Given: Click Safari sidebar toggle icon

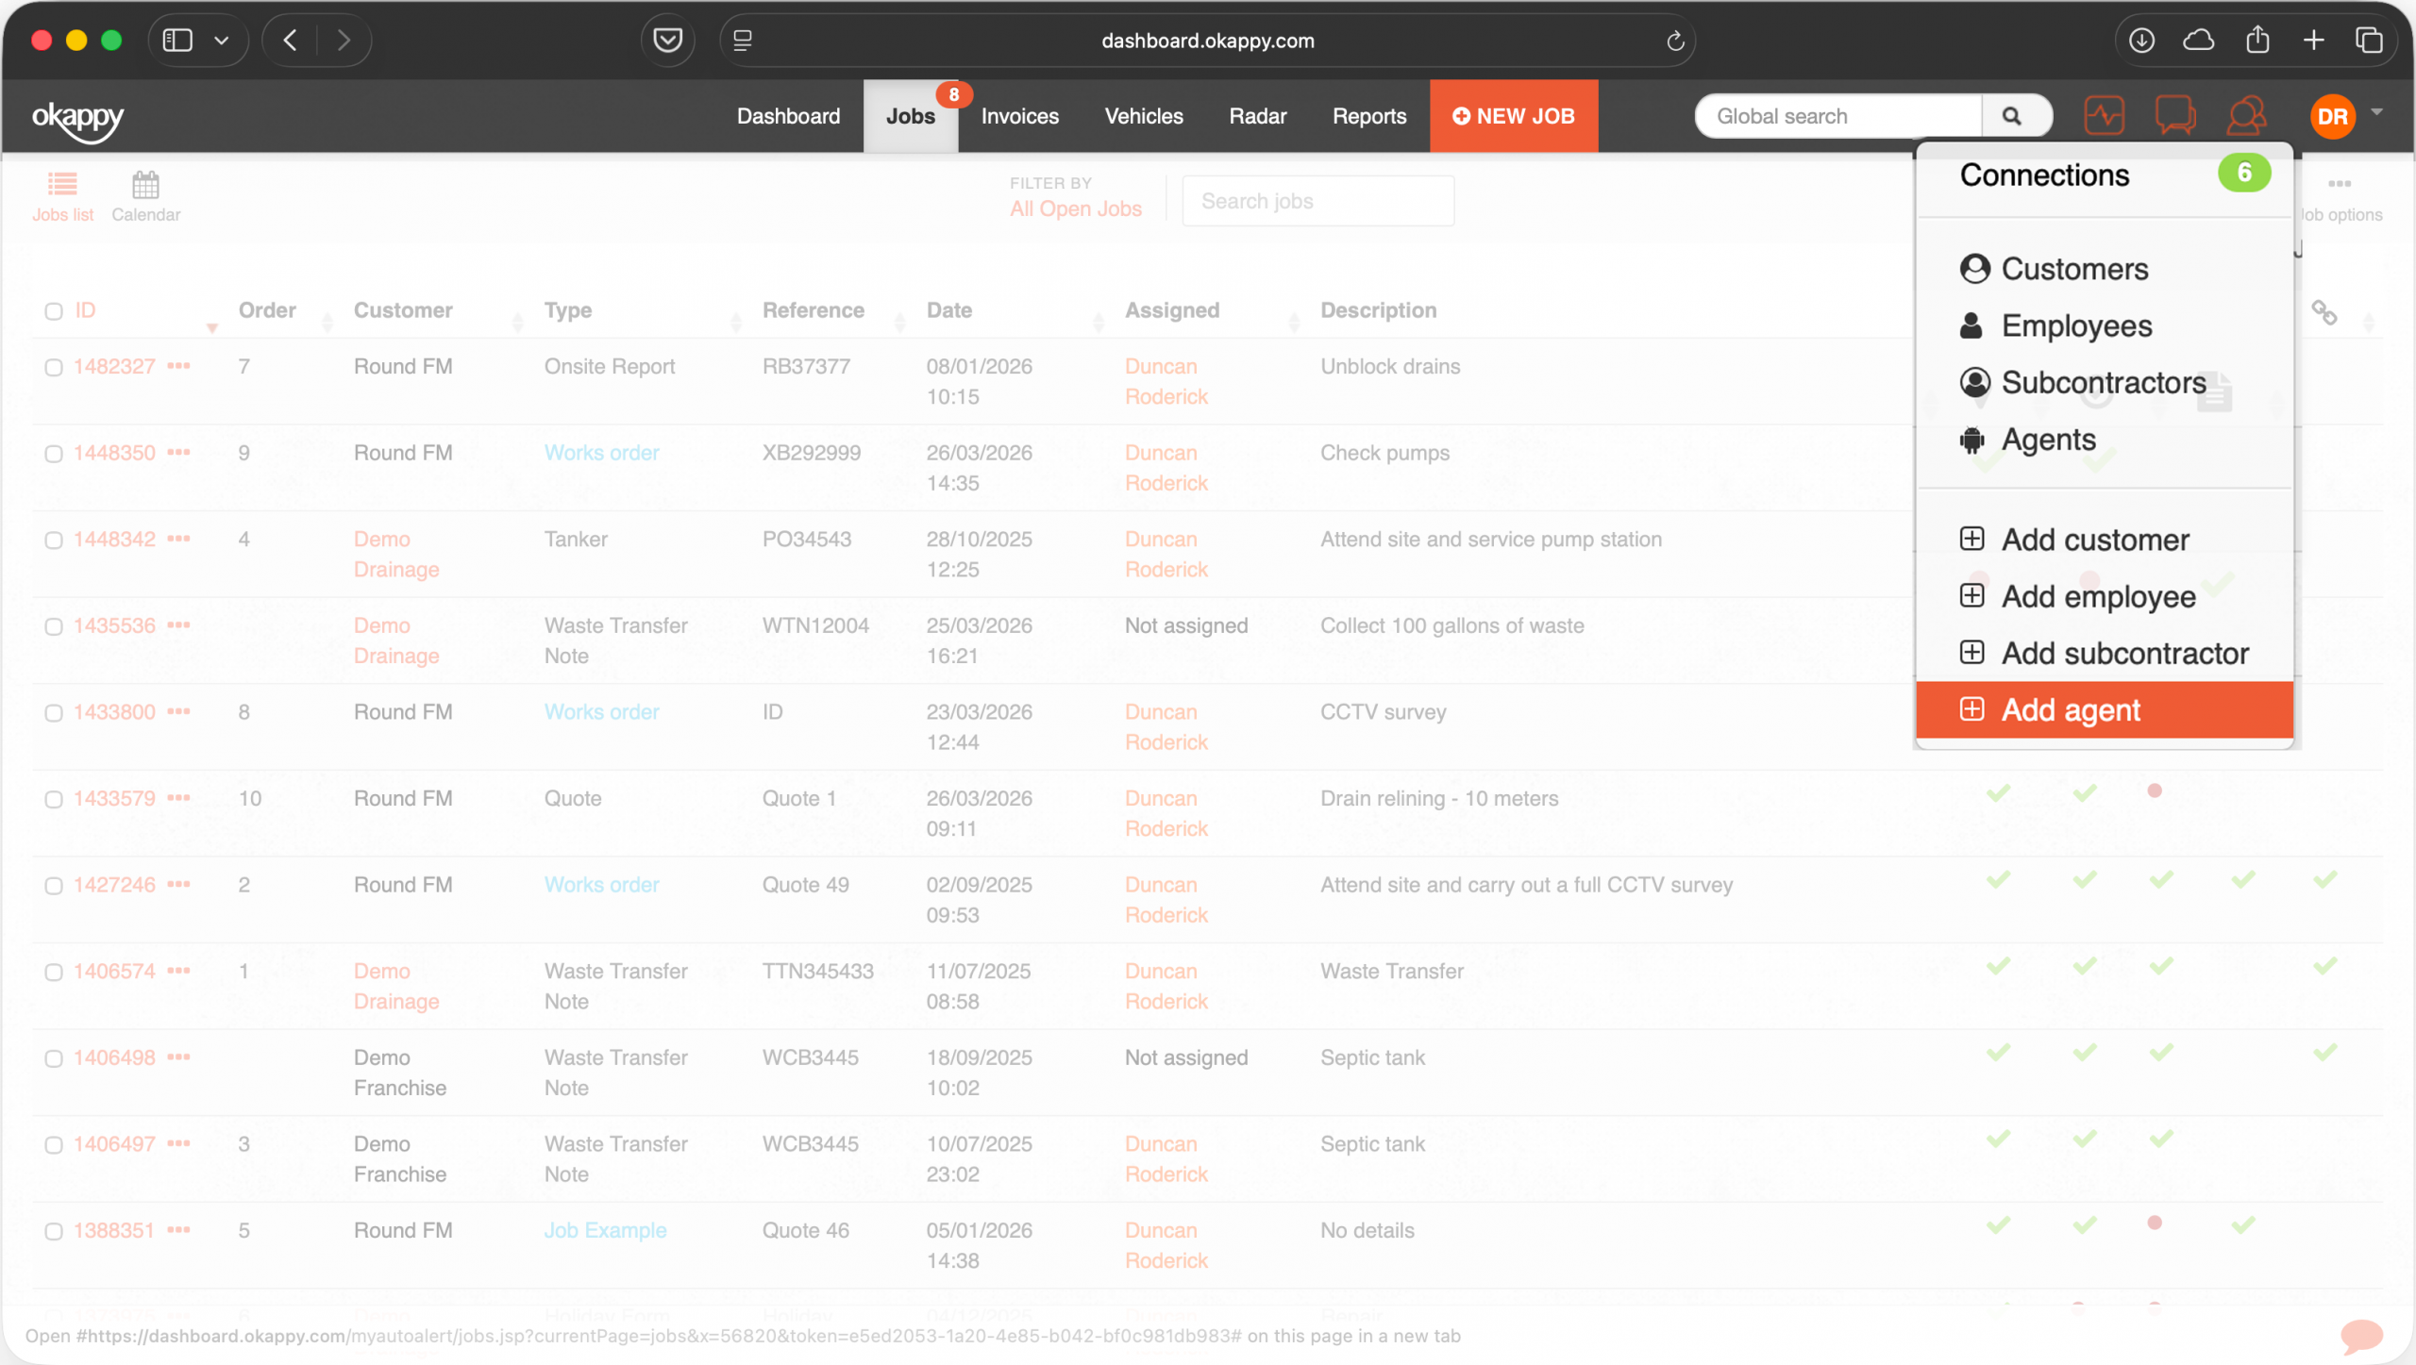Looking at the screenshot, I should point(177,41).
